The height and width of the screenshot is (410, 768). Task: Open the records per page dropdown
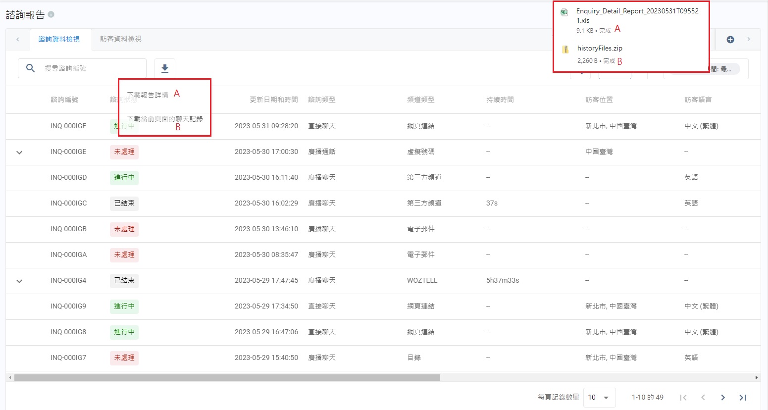tap(599, 397)
